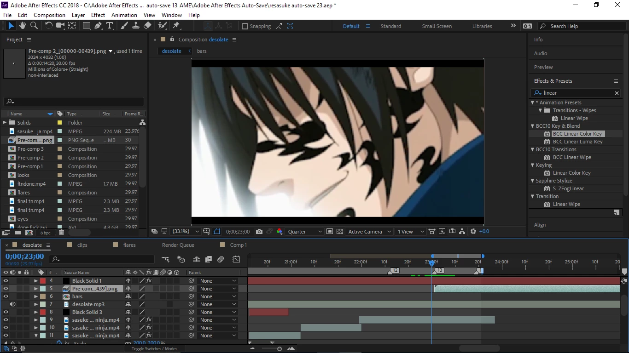The image size is (629, 353).
Task: Mute the desolate.mp3 audio layer
Action: coord(13,304)
